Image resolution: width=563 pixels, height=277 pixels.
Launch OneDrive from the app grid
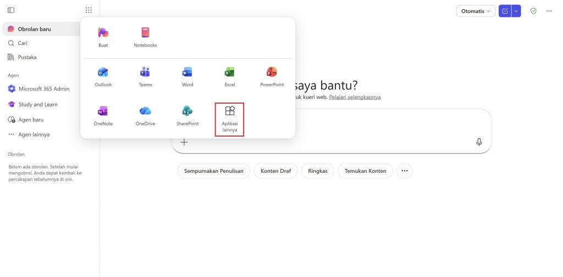145,116
